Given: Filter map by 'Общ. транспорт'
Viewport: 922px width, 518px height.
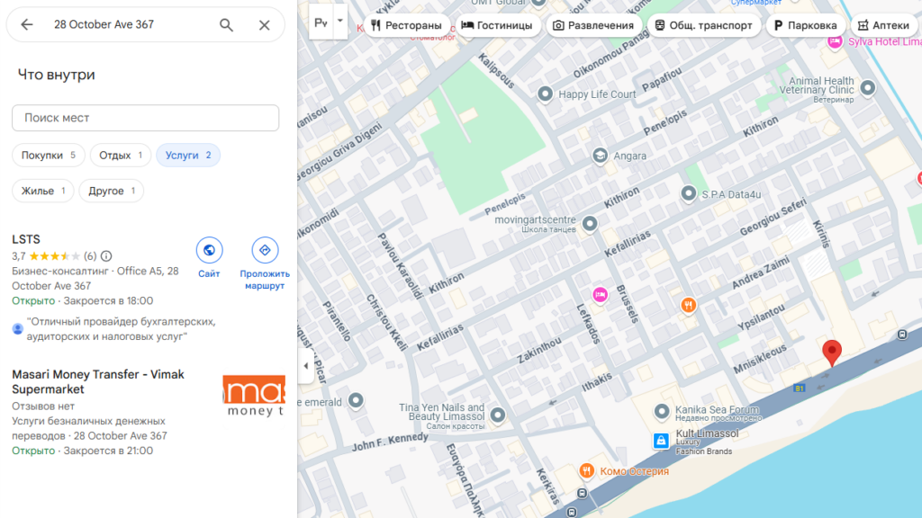Looking at the screenshot, I should [704, 25].
